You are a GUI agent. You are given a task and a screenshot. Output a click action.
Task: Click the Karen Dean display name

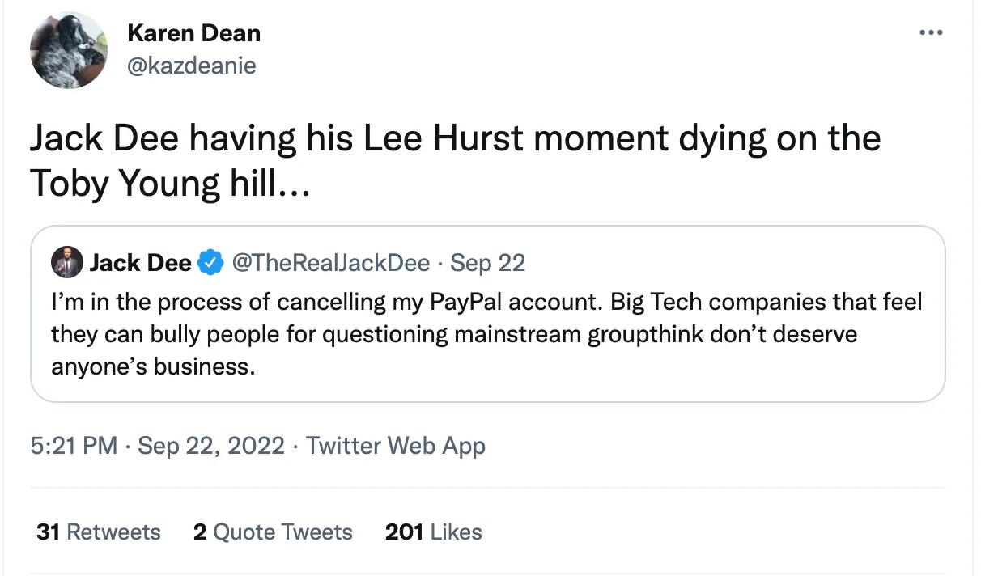pyautogui.click(x=194, y=34)
